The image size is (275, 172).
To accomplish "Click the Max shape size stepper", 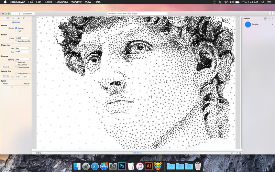I will pyautogui.click(x=30, y=52).
